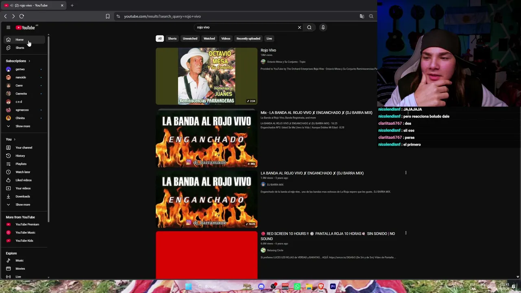
Task: Clear the search query with the X
Action: 300,27
